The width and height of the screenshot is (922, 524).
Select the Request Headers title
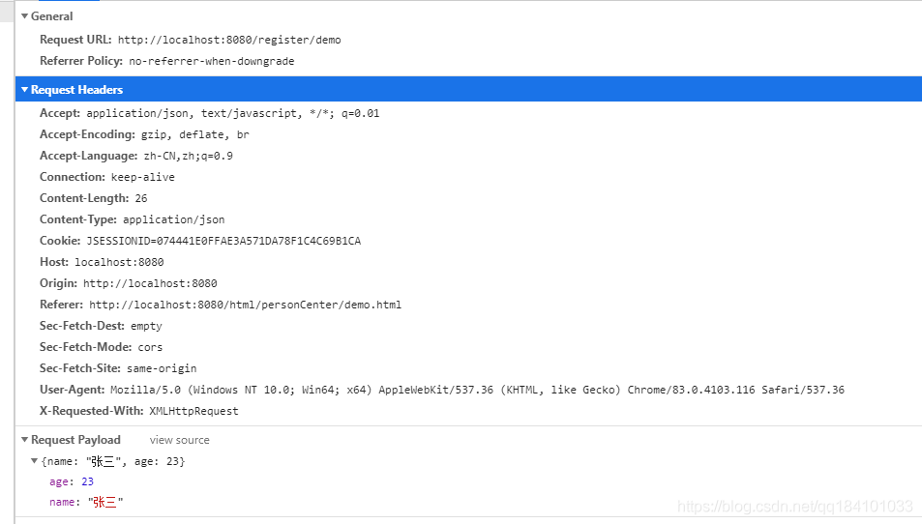(77, 90)
